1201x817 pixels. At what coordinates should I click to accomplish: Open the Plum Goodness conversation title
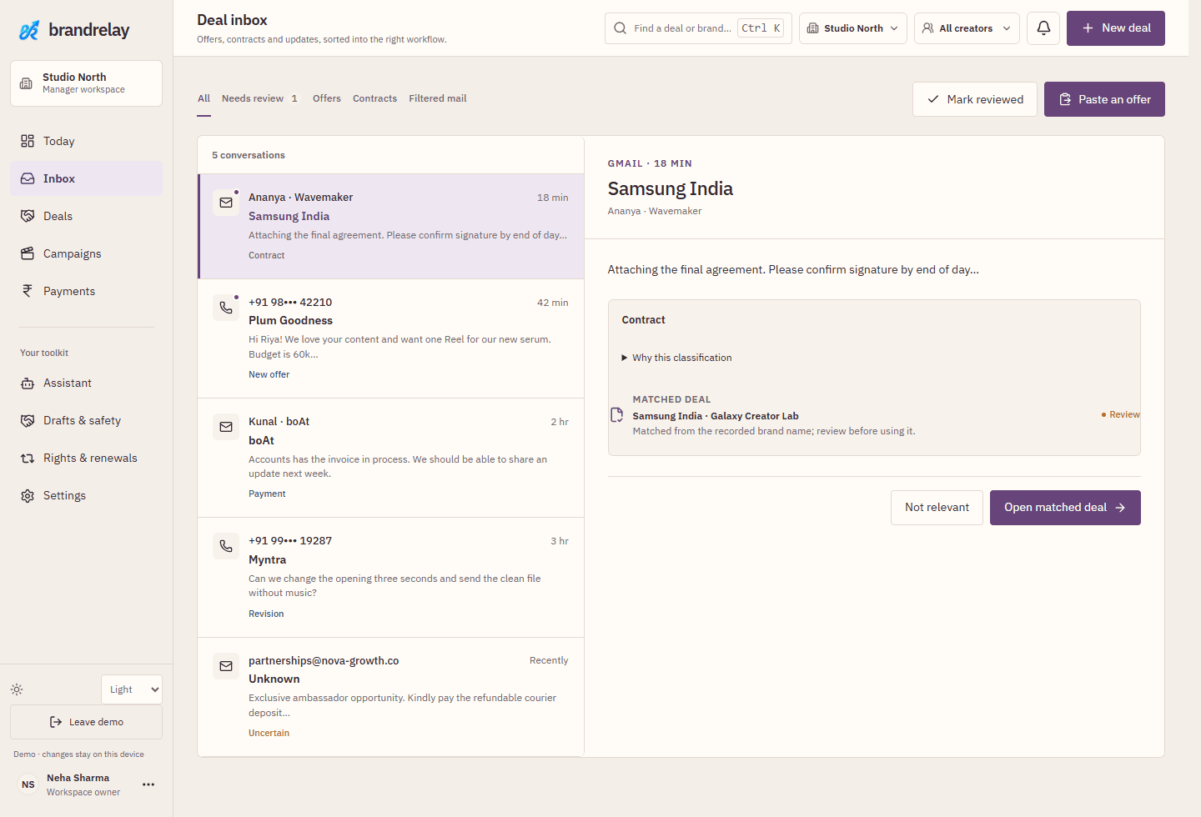[x=290, y=320]
